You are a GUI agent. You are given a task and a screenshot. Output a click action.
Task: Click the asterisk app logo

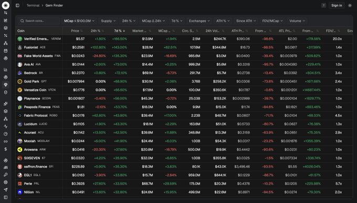[x=5, y=5]
